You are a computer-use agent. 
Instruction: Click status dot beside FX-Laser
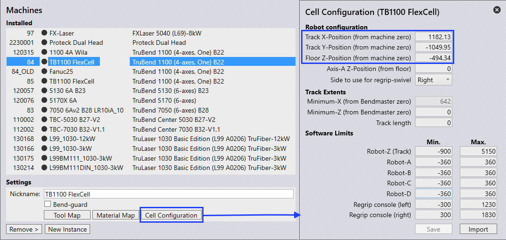point(44,33)
